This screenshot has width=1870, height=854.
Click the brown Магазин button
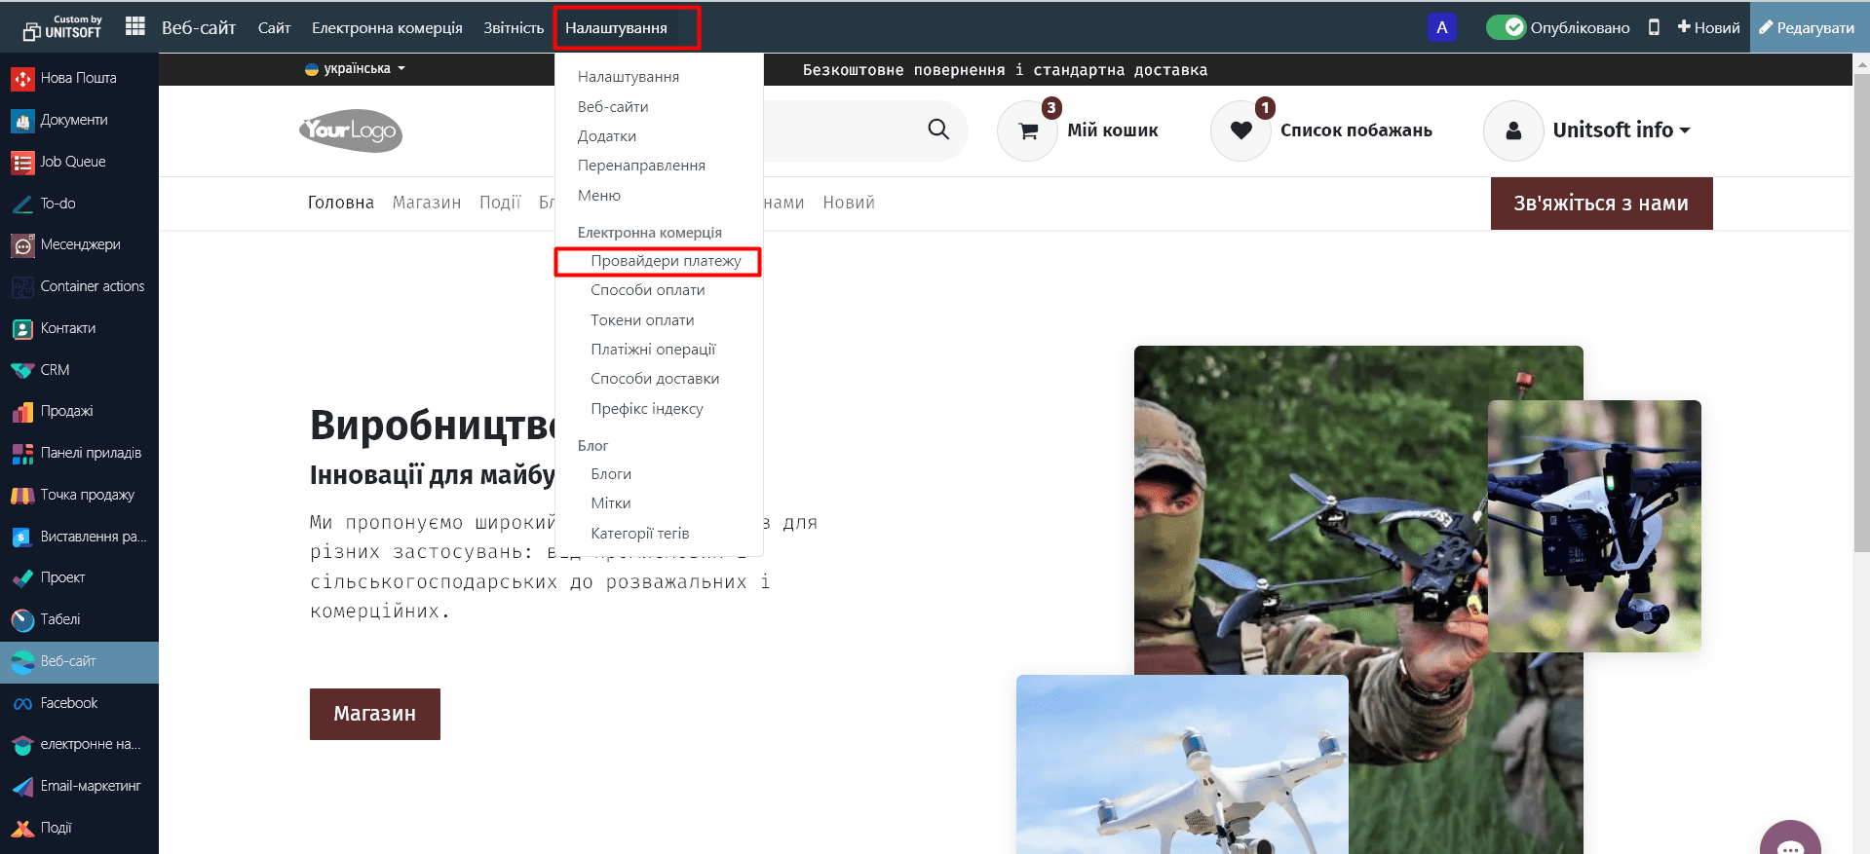pos(375,714)
